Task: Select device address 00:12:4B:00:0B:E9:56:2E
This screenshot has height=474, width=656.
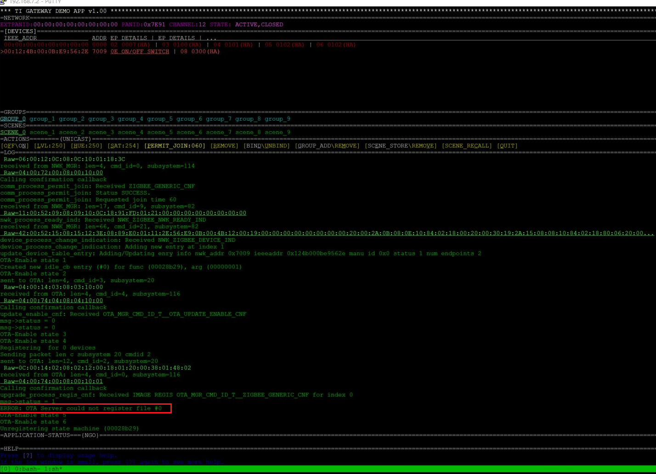Action: coord(46,52)
